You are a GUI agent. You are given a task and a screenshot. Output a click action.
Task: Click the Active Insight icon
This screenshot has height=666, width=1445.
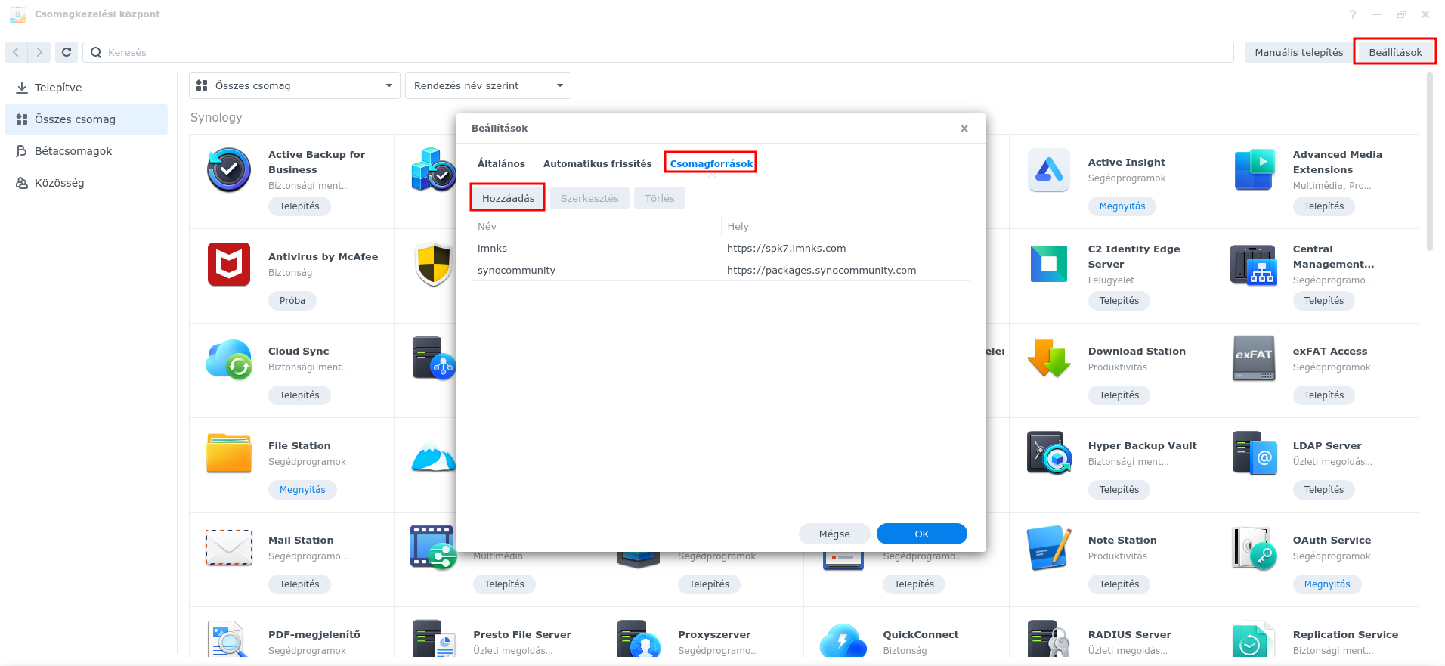1049,170
